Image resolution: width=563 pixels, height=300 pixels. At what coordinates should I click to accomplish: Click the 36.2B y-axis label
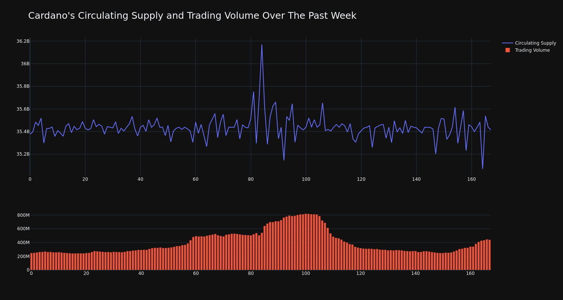pos(23,41)
